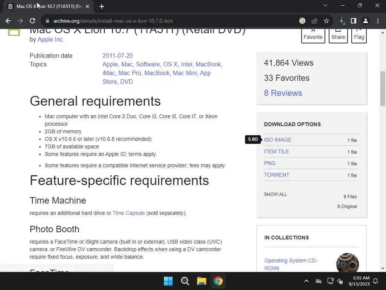Screen dimensions: 386x290
Task: Click the 33 Favorites text
Action: [x=286, y=78]
